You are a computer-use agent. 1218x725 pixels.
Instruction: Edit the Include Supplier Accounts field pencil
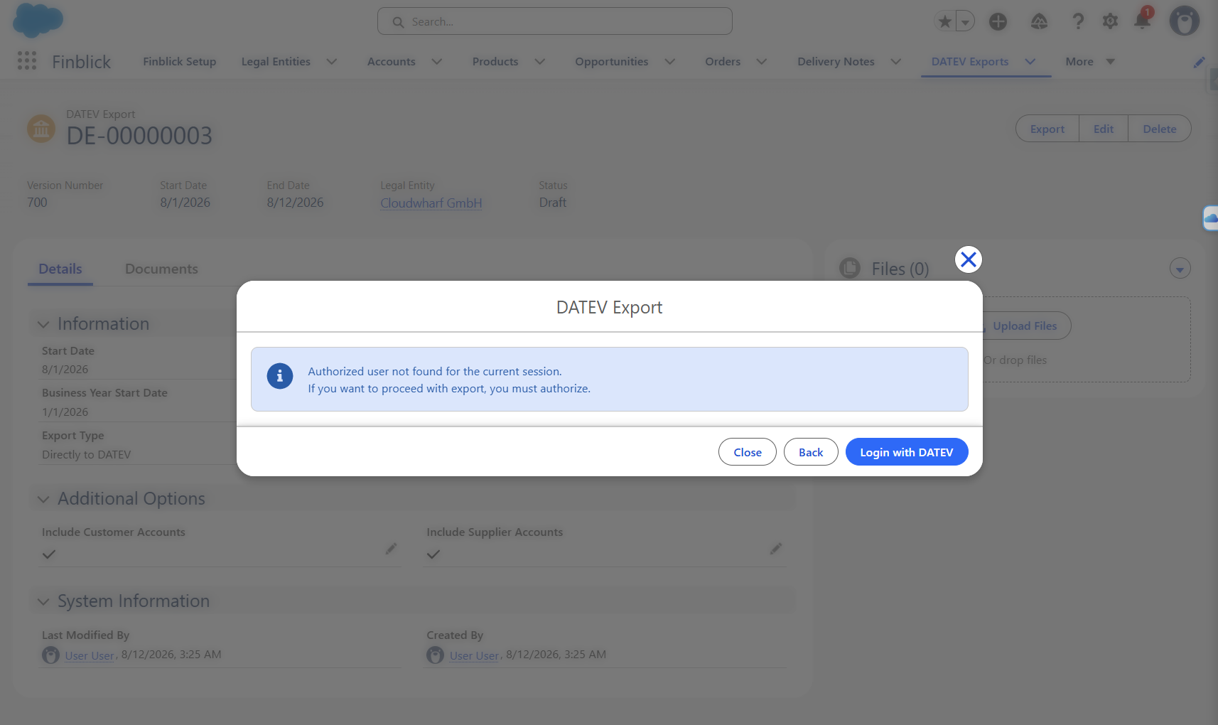point(776,549)
